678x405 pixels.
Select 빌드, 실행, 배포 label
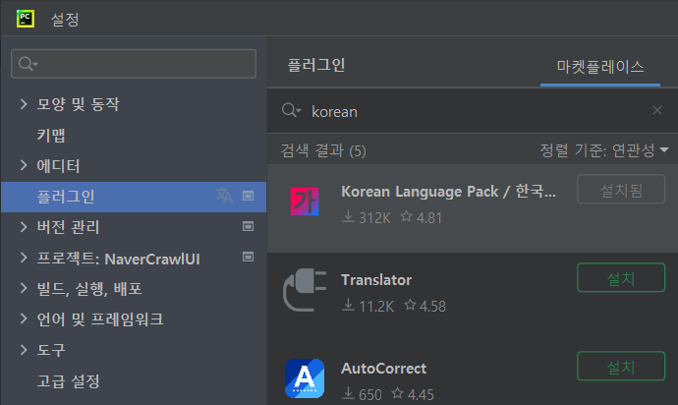coord(89,289)
